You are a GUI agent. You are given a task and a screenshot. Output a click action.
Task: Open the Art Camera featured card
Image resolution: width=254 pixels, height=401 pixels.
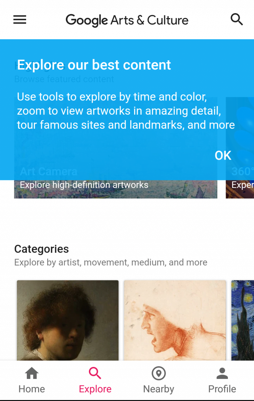tap(116, 189)
